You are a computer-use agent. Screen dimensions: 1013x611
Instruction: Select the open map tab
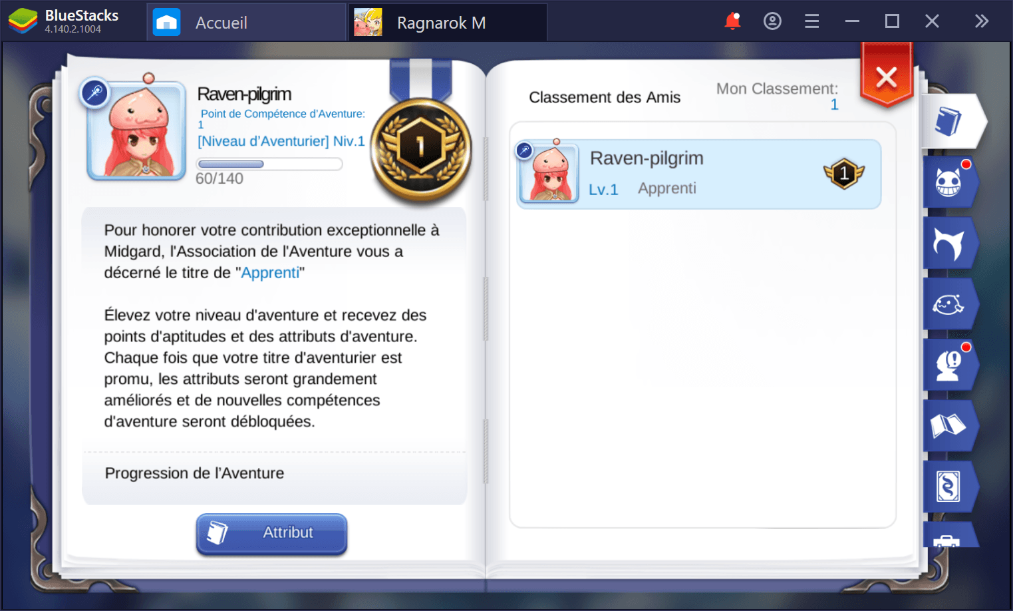pos(949,426)
